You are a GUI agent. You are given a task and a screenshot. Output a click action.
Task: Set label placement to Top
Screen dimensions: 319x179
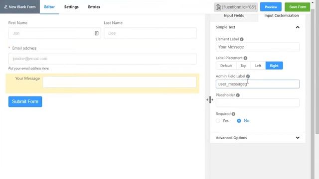click(x=243, y=66)
